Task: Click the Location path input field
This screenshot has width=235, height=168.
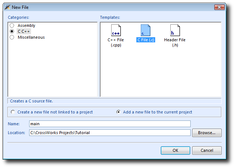Action: [110, 133]
